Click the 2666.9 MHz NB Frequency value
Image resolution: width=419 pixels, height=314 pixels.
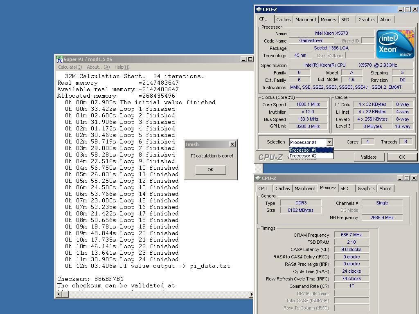pyautogui.click(x=382, y=218)
